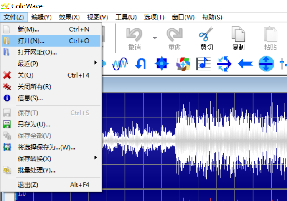Click the blue U-turn reverse arrow icon

140,64
